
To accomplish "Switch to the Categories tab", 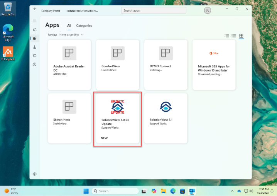I will pos(84,26).
